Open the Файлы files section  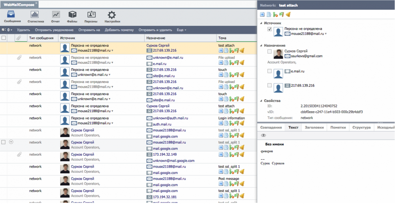pyautogui.click(x=72, y=17)
